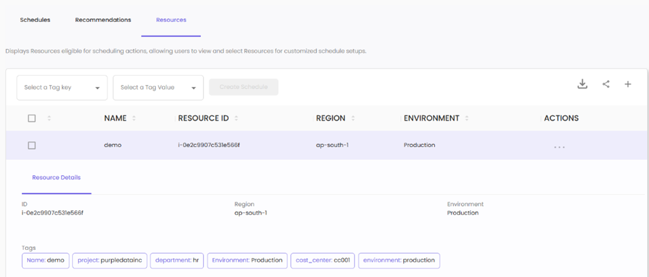Click the sort arrows beside header checkbox
The height and width of the screenshot is (277, 649).
[49, 118]
